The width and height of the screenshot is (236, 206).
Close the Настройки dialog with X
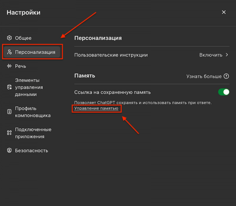[224, 13]
